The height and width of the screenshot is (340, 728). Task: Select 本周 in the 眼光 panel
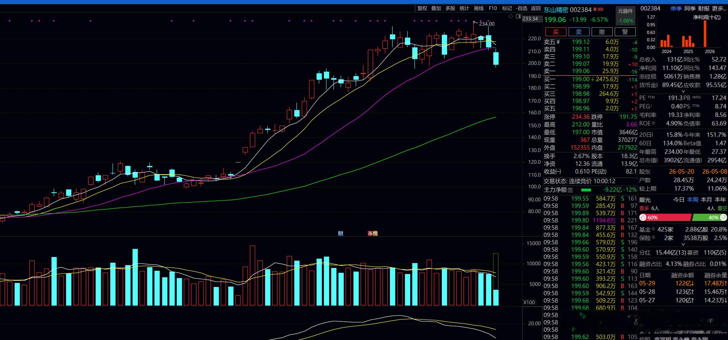[x=692, y=200]
